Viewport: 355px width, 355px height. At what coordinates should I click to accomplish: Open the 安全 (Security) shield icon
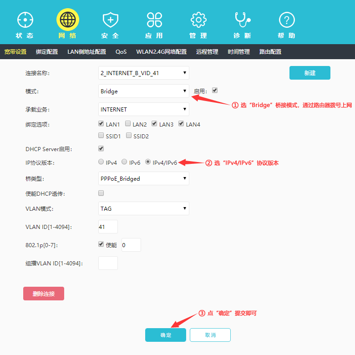(111, 20)
